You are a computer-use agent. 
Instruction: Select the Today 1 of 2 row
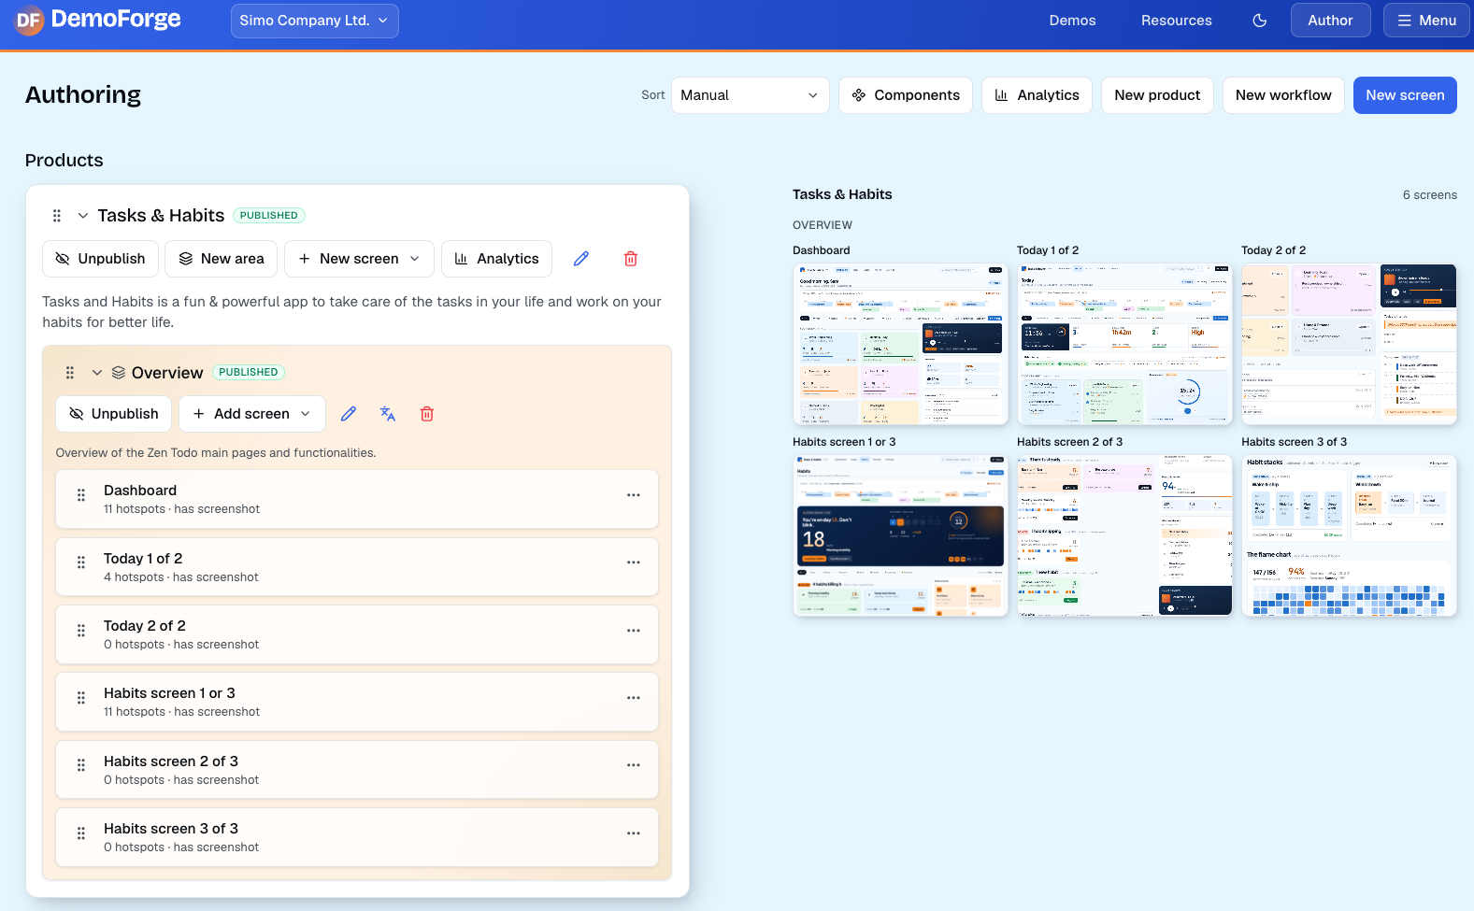[357, 567]
